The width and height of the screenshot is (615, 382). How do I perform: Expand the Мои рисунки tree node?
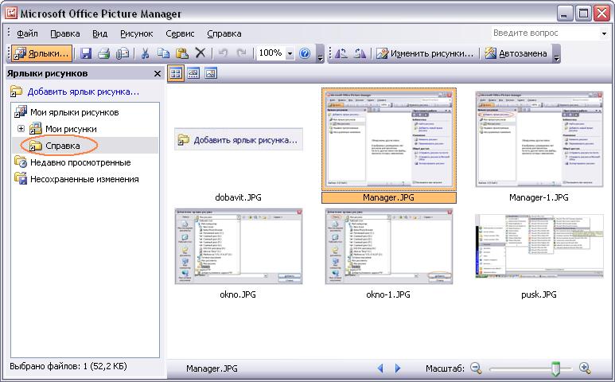21,129
